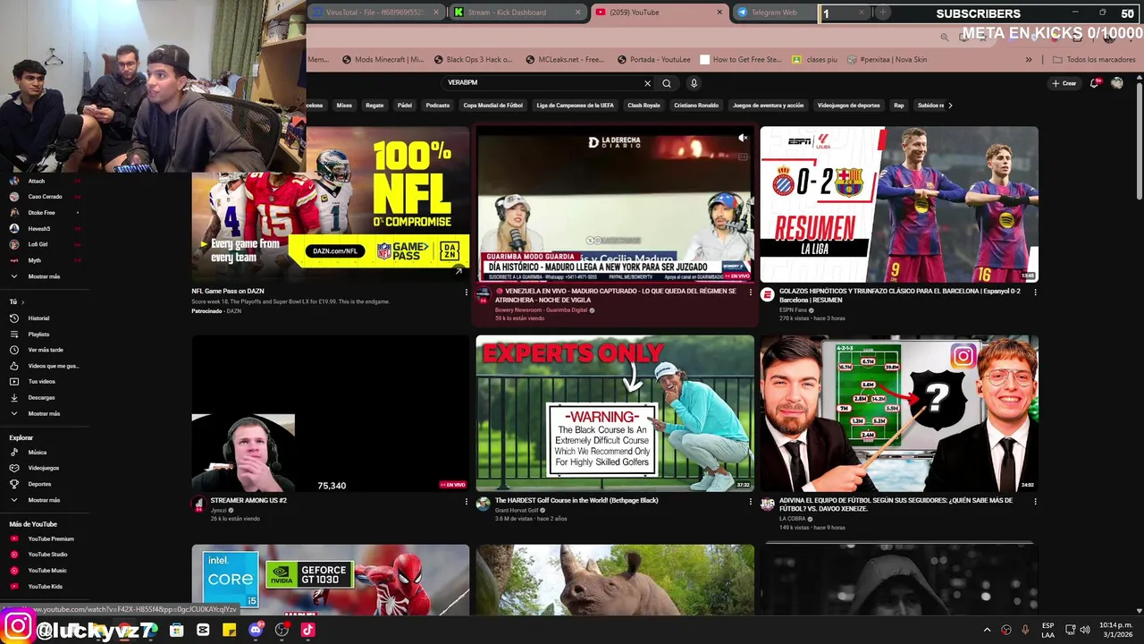Start voice search with microphone icon
1144x644 pixels.
tap(694, 83)
